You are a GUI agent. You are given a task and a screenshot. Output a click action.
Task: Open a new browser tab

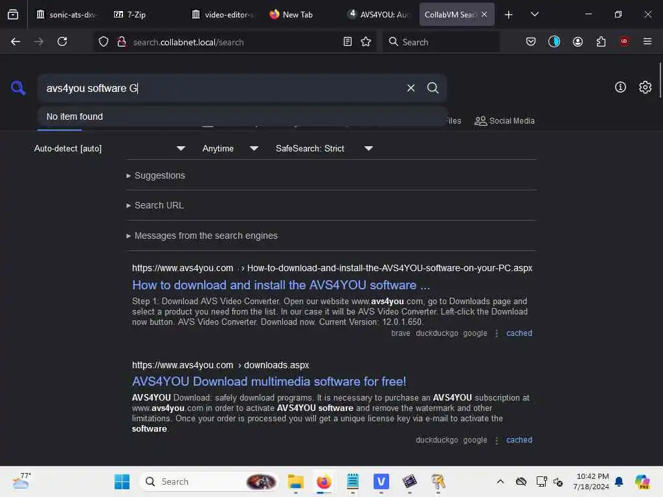pos(509,14)
